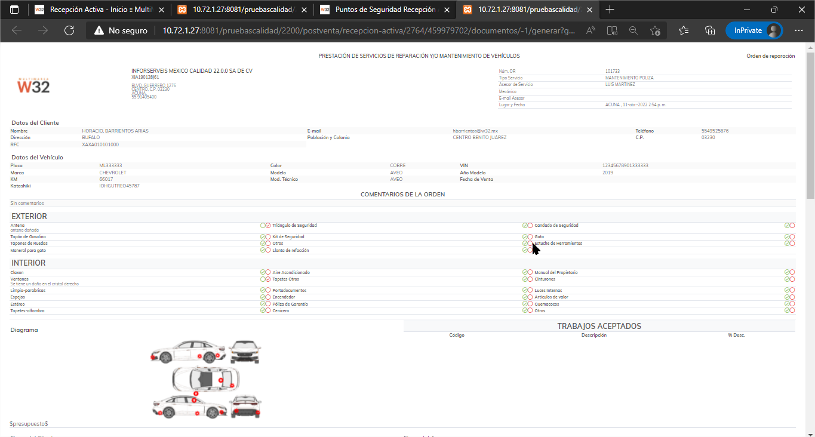Click the green OK mark for Cenicero
The width and height of the screenshot is (815, 437).
tap(525, 310)
